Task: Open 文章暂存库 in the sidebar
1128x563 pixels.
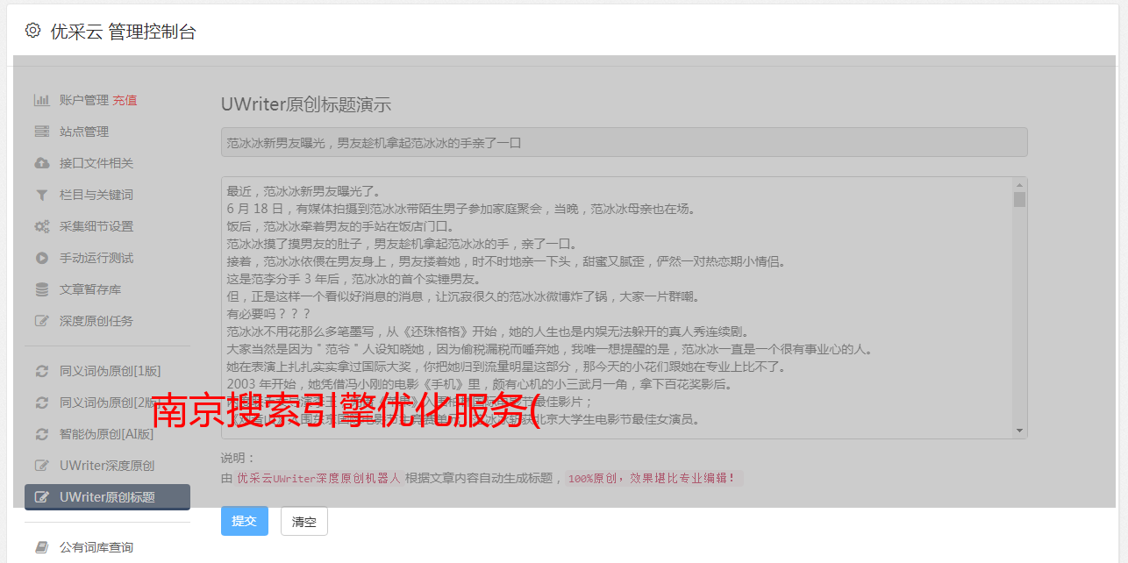Action: pos(90,289)
